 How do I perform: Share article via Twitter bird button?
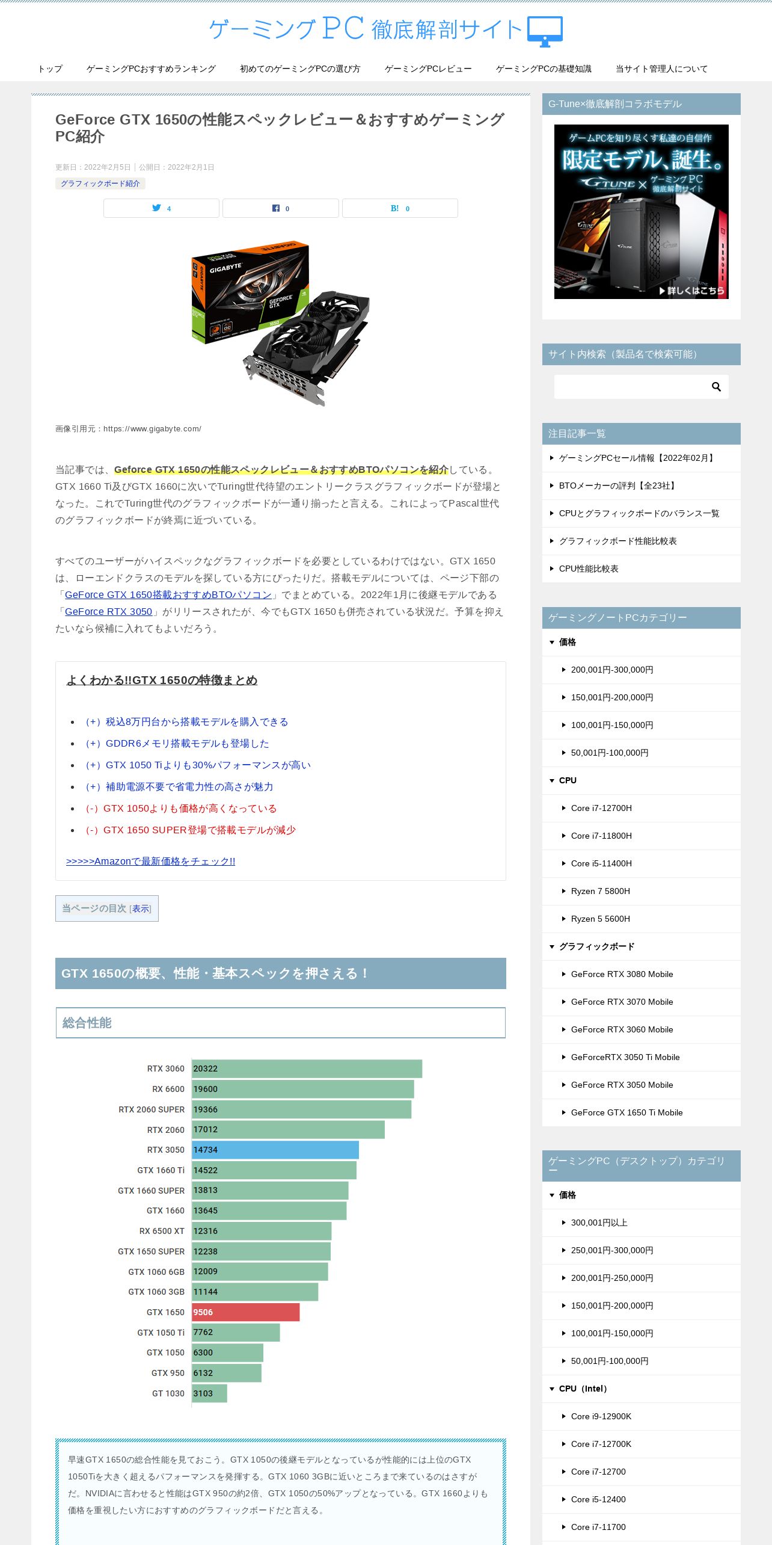[161, 208]
